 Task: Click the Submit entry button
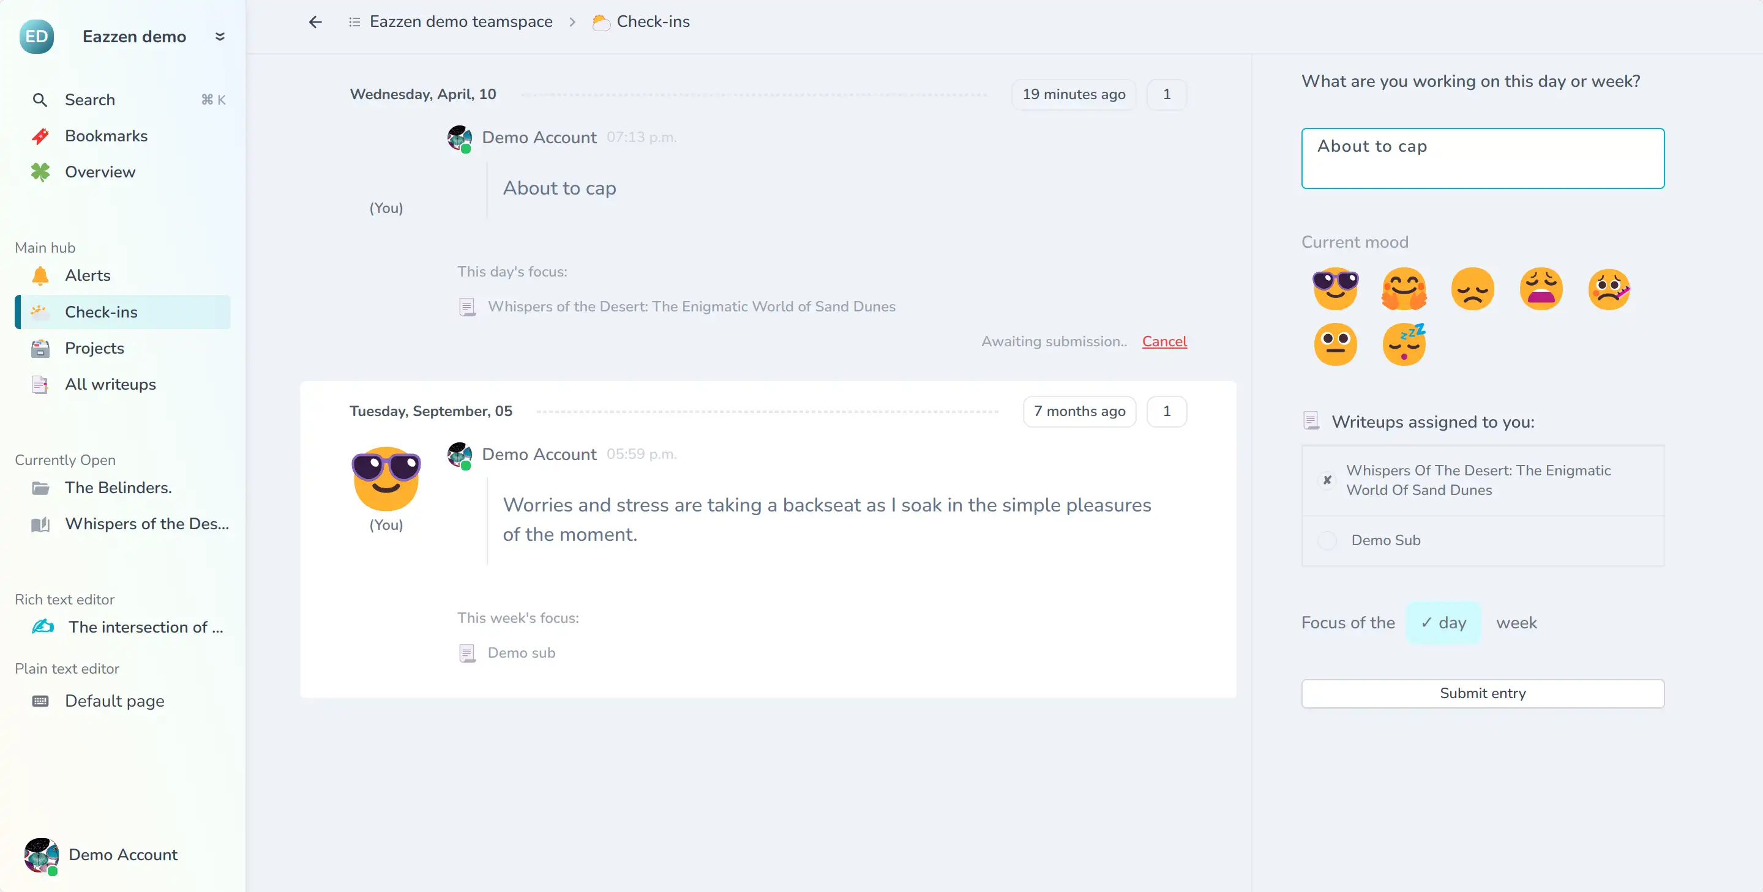tap(1481, 693)
